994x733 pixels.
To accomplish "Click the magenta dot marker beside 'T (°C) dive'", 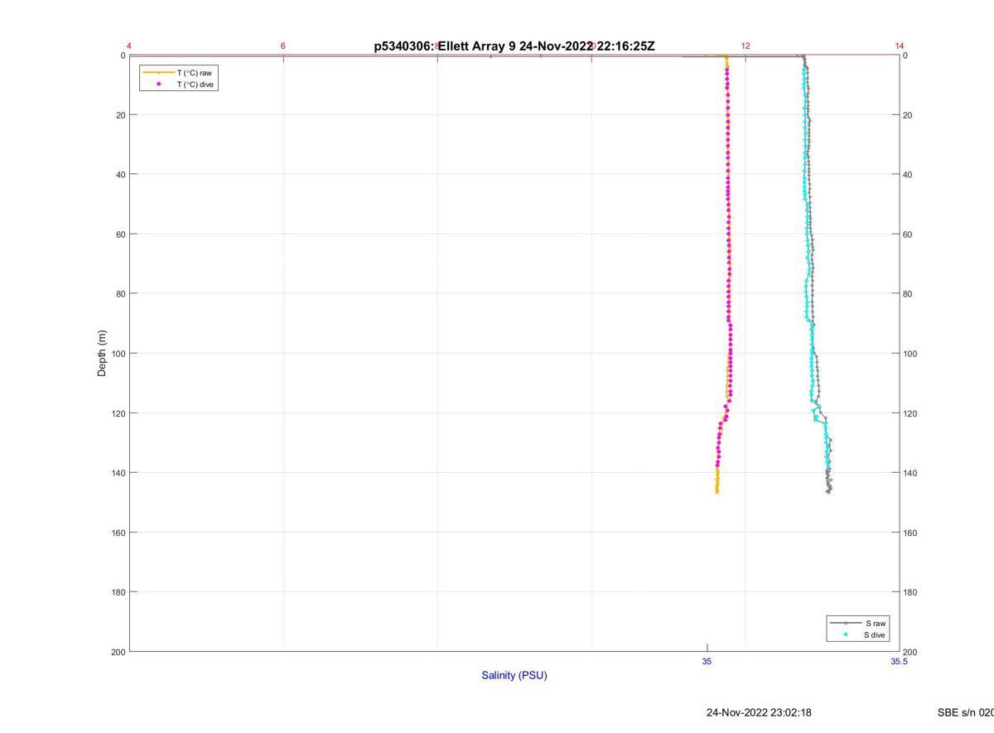I will pos(158,84).
